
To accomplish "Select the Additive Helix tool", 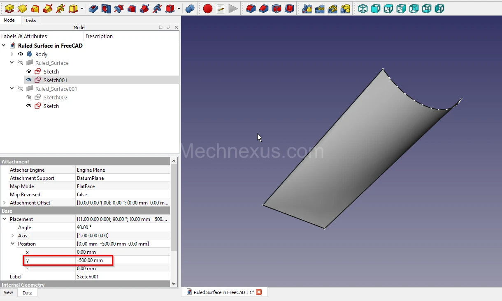I will pyautogui.click(x=60, y=8).
